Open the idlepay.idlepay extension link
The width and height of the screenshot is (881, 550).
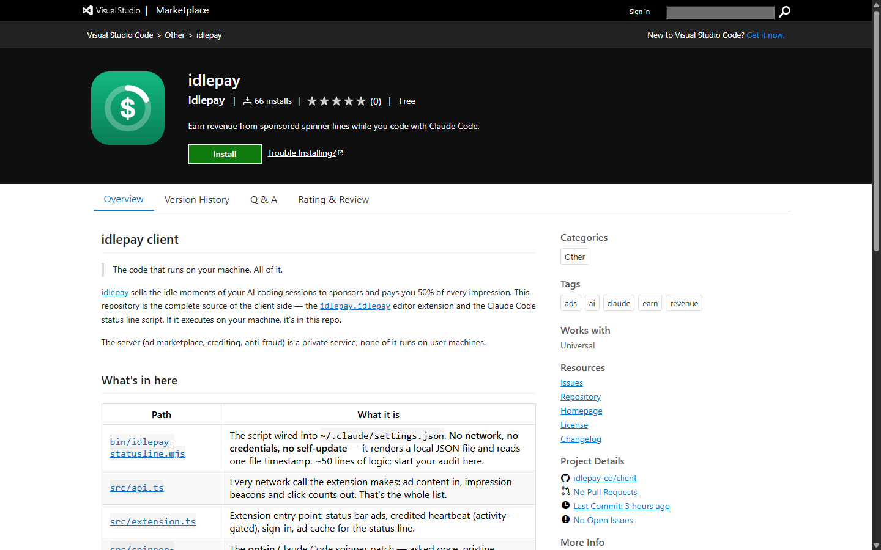tap(355, 306)
